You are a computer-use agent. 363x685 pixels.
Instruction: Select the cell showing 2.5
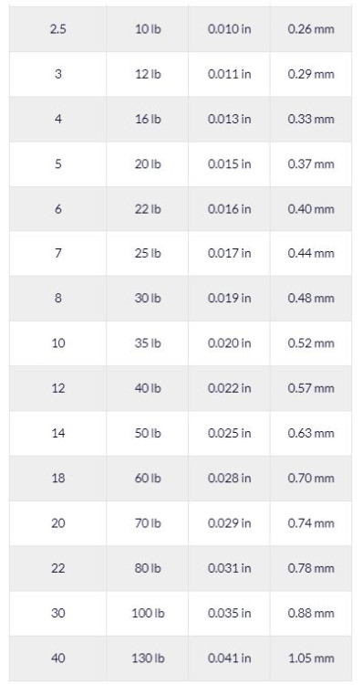click(x=58, y=29)
